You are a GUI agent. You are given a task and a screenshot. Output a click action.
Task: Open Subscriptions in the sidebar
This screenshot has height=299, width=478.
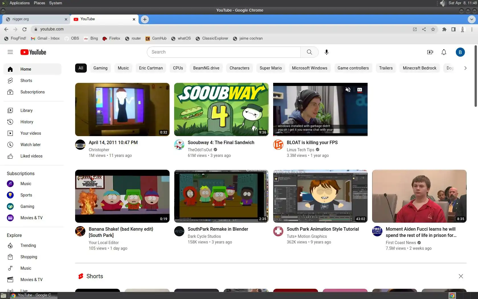pyautogui.click(x=32, y=92)
